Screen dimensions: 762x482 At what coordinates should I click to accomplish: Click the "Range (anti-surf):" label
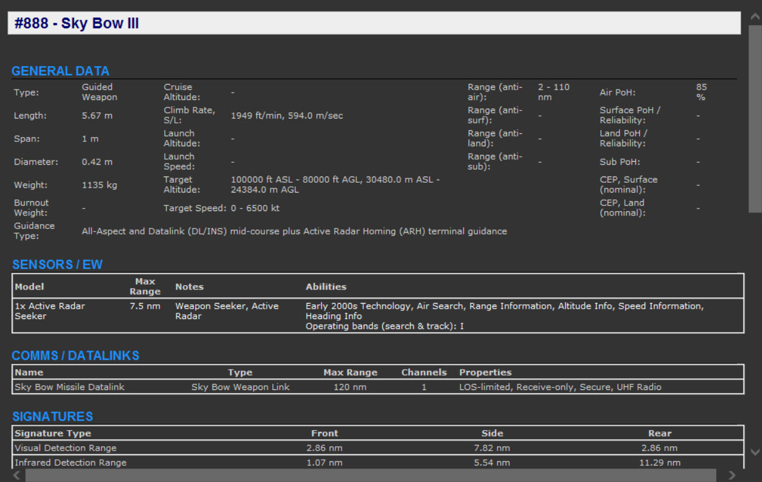495,115
